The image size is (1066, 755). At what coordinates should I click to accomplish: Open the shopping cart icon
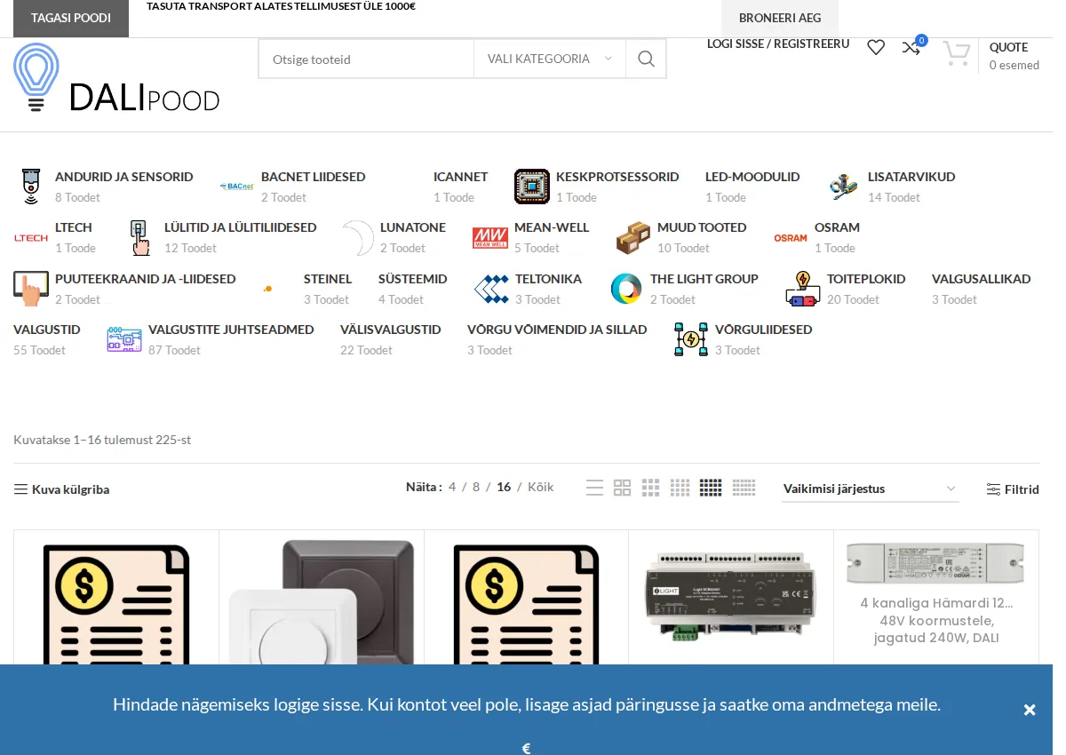point(956,53)
